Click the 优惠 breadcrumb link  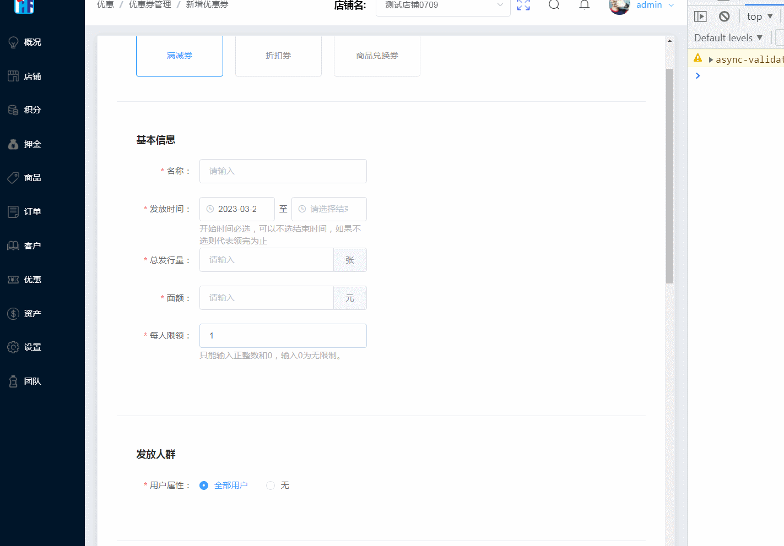coord(105,4)
